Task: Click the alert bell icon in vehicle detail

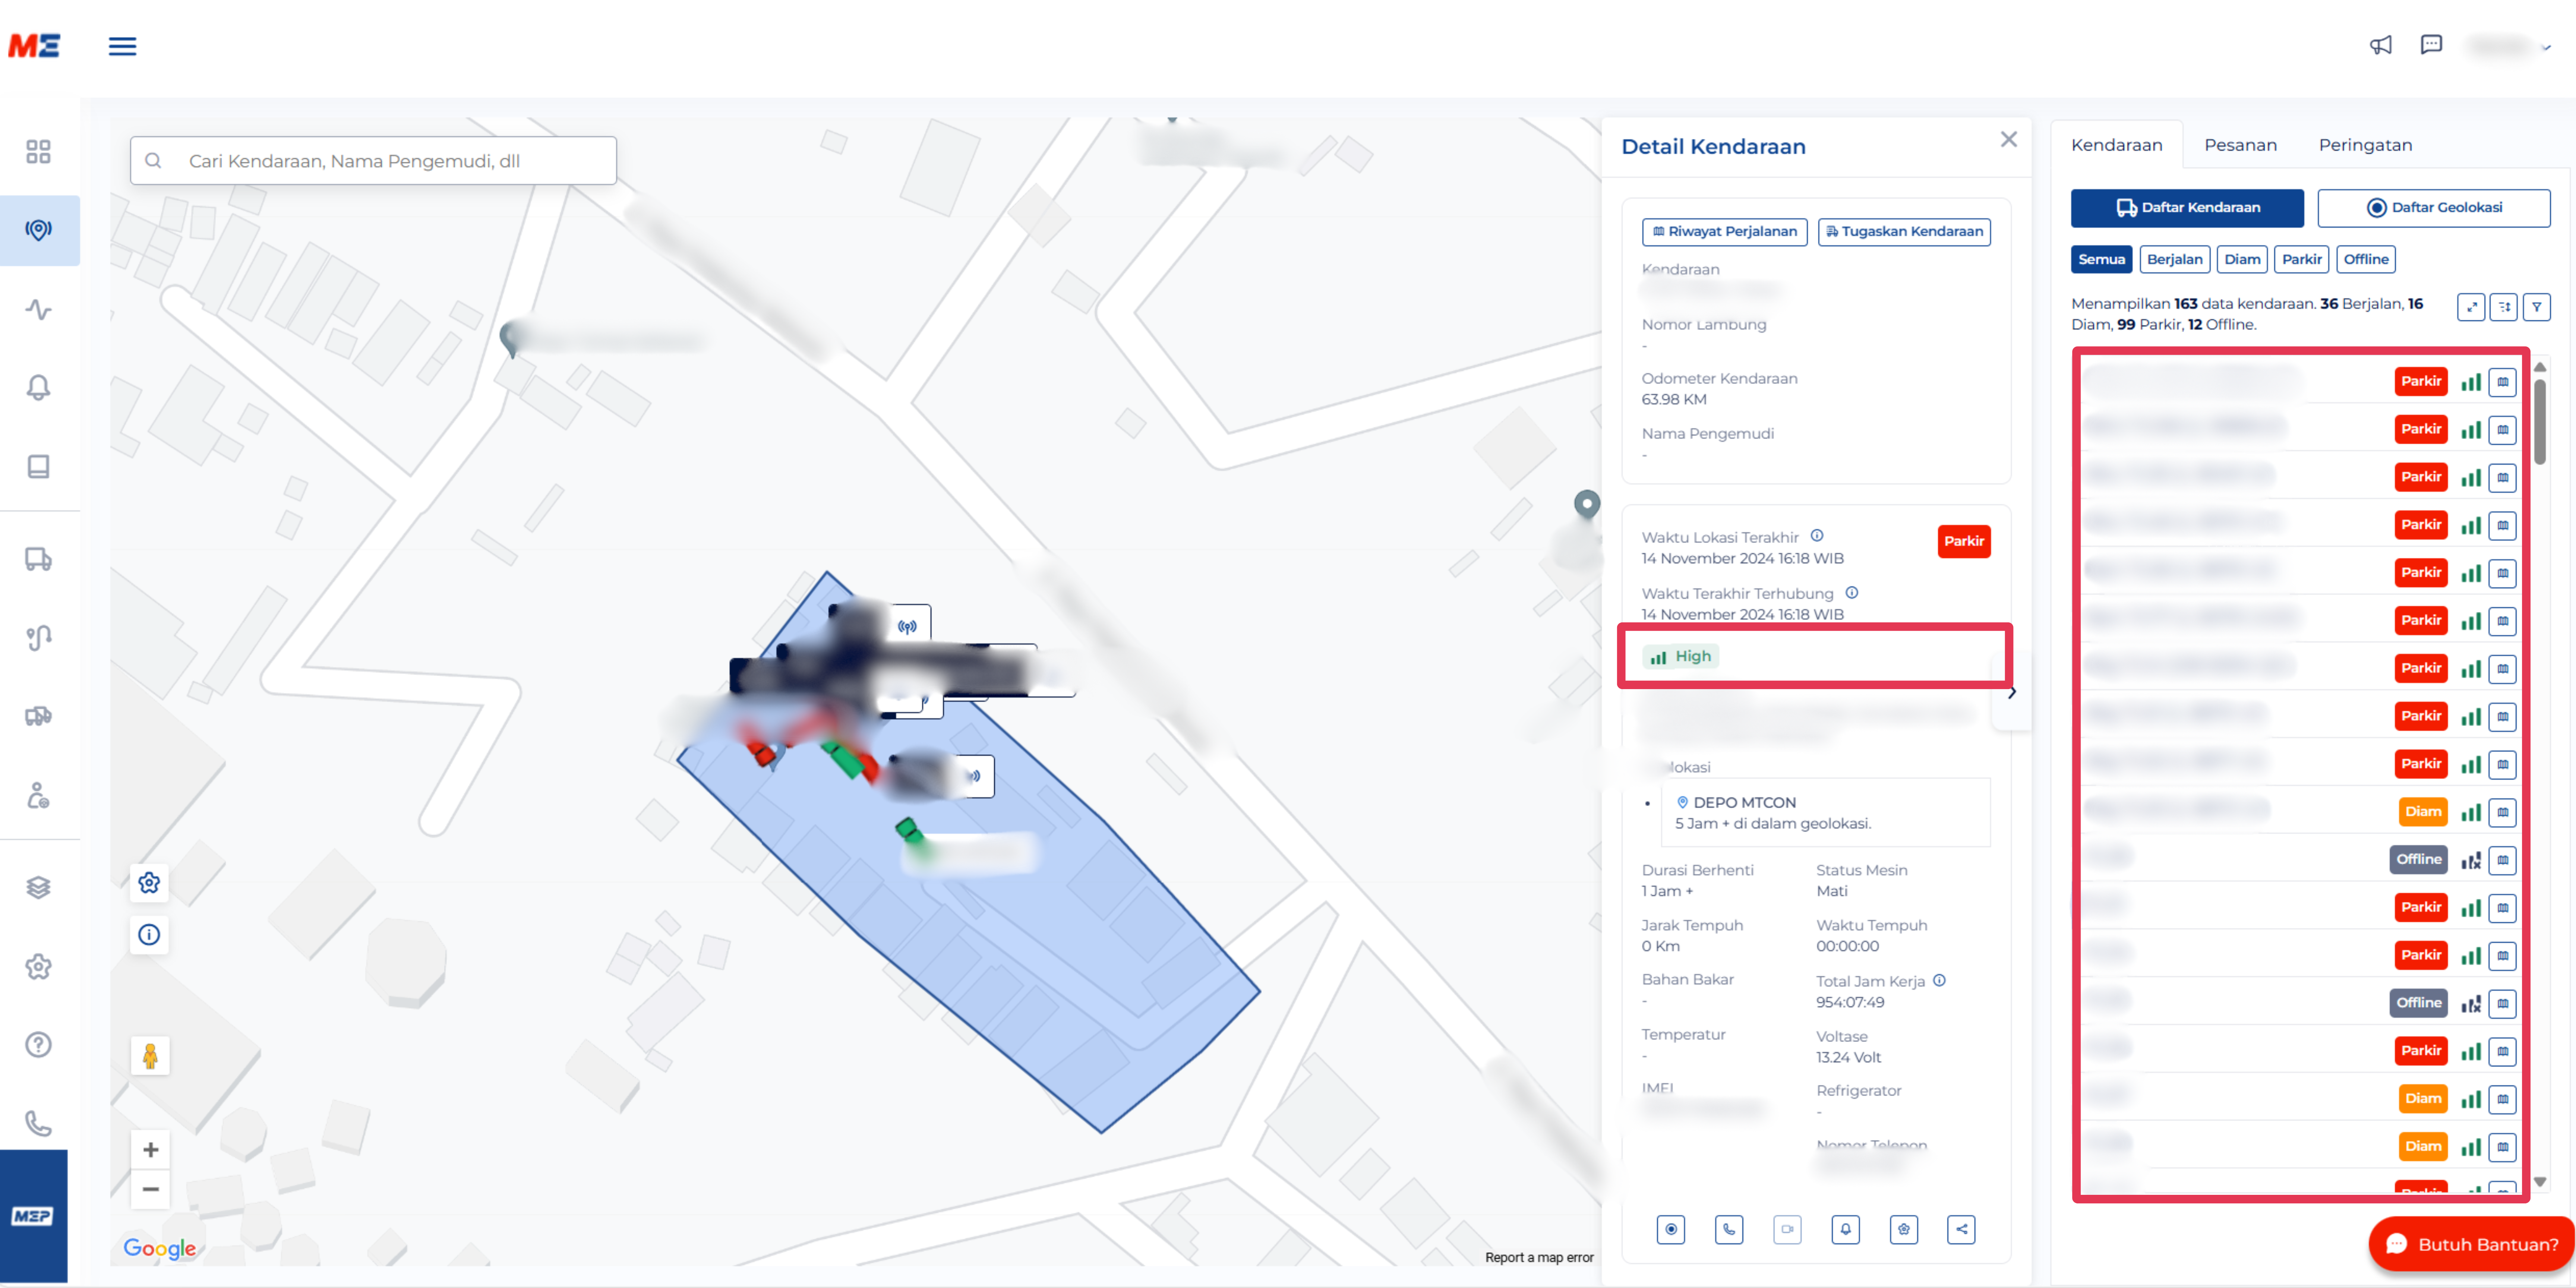Action: click(x=1846, y=1229)
